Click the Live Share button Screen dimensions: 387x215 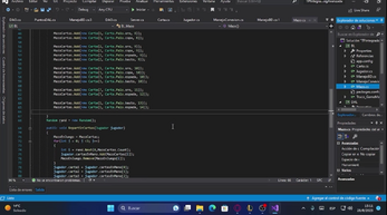pos(358,10)
